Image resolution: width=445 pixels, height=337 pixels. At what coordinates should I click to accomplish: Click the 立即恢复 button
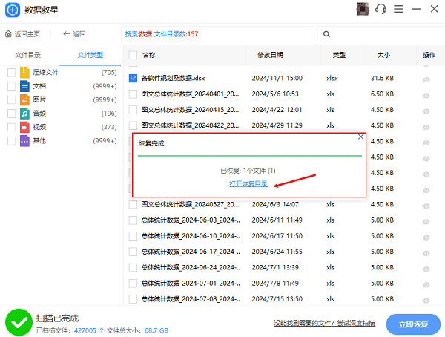413,324
